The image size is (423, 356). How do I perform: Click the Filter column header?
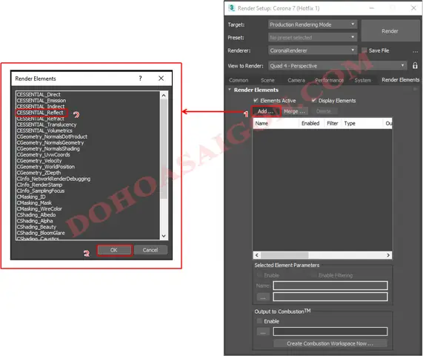[333, 123]
